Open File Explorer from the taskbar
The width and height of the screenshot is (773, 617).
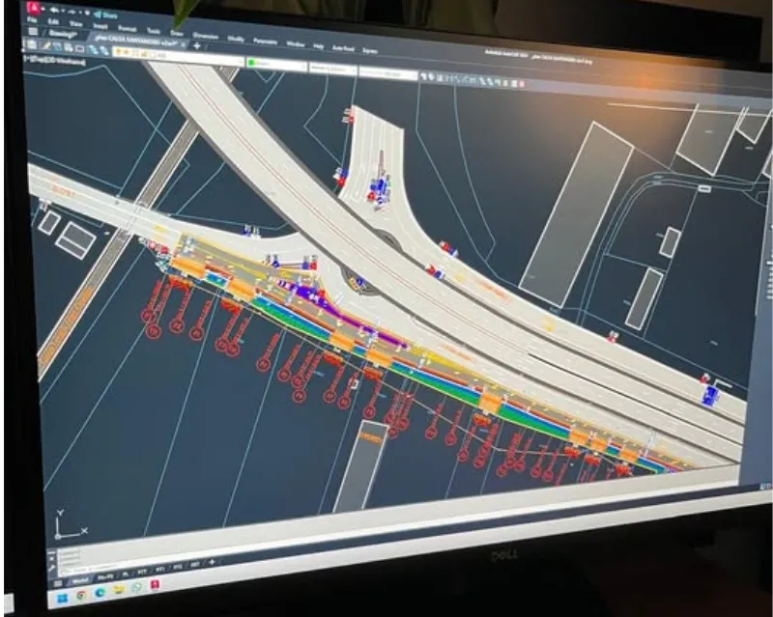pyautogui.click(x=119, y=590)
